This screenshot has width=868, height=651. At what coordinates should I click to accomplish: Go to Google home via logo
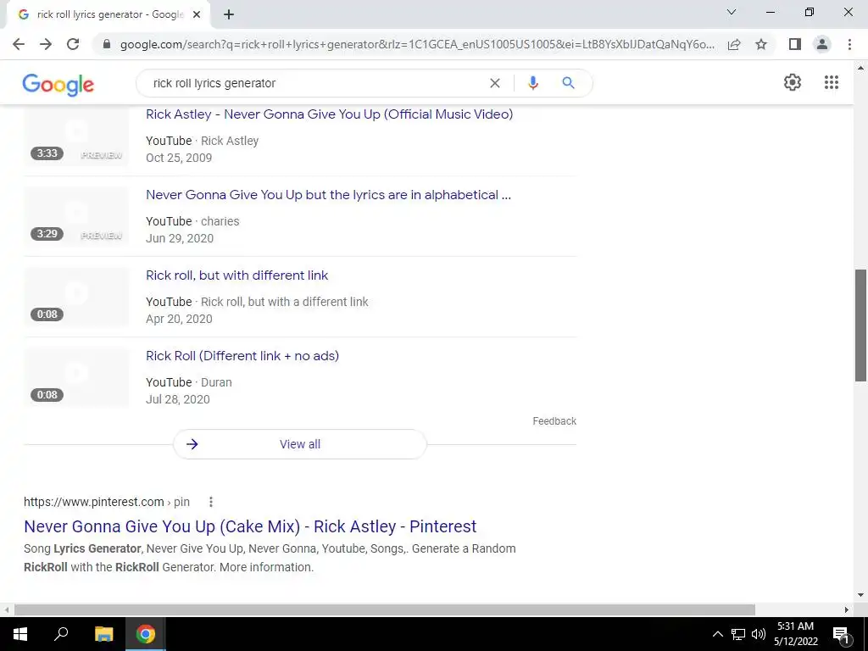pyautogui.click(x=58, y=84)
